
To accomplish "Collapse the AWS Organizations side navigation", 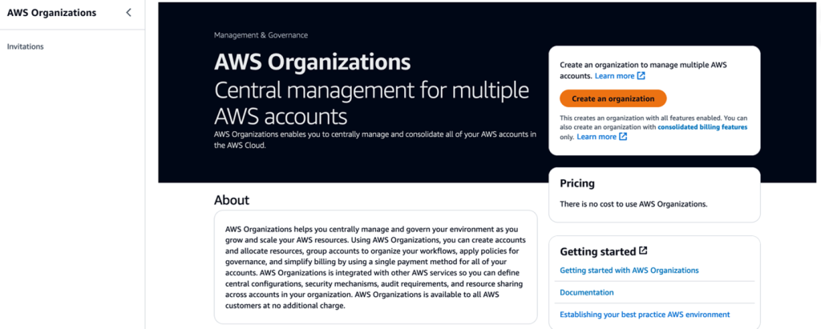I will (x=129, y=13).
